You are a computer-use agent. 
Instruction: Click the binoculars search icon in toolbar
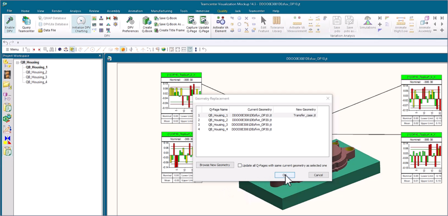(x=52, y=49)
